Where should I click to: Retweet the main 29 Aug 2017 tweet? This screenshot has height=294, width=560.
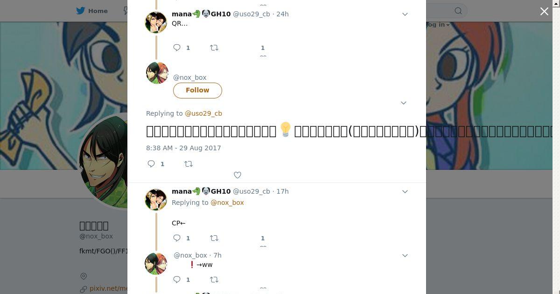click(x=189, y=164)
